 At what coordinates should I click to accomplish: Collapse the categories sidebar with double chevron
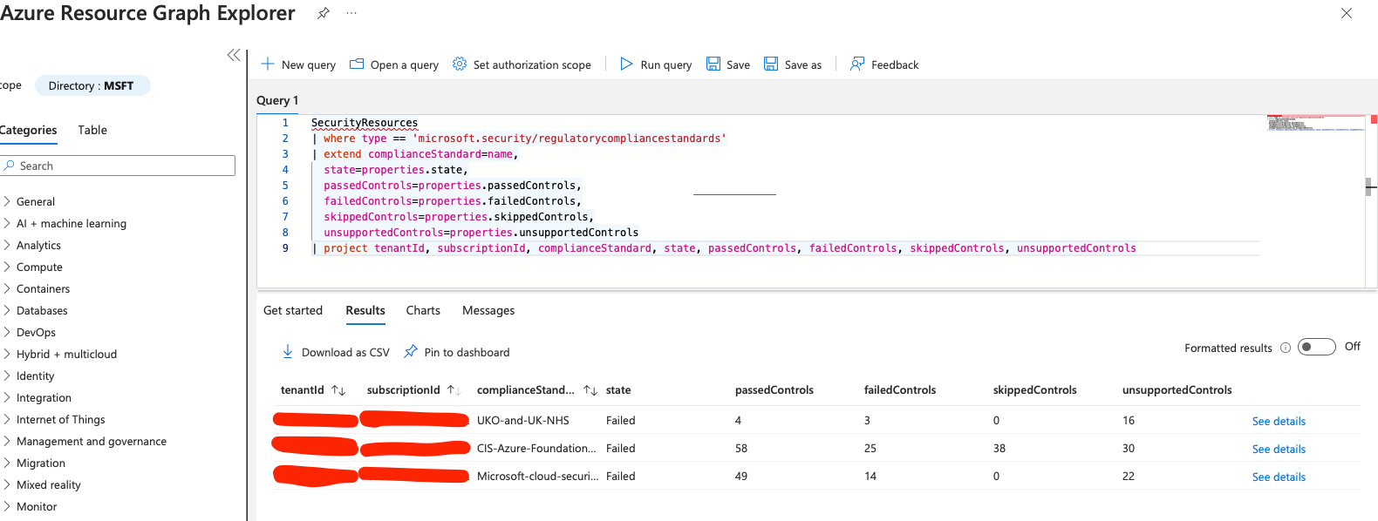[x=234, y=55]
